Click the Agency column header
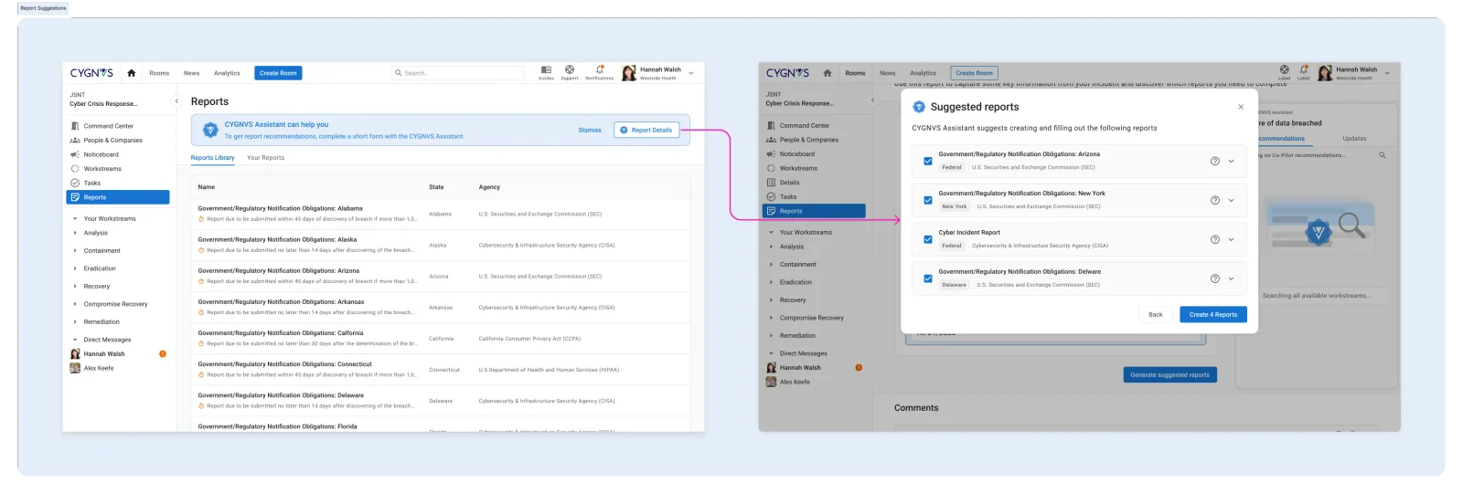1463x494 pixels. coord(489,187)
